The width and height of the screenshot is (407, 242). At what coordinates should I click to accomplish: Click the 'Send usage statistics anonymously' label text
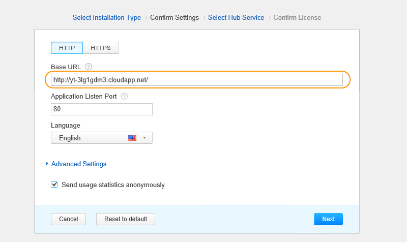coord(113,185)
